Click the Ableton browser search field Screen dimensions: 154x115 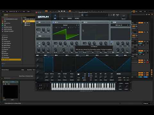[19, 15]
